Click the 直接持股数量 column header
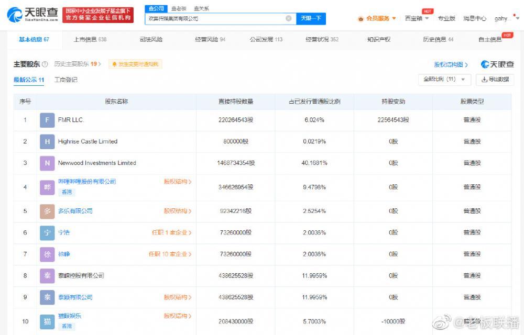Image resolution: width=524 pixels, height=335 pixels. tap(236, 102)
